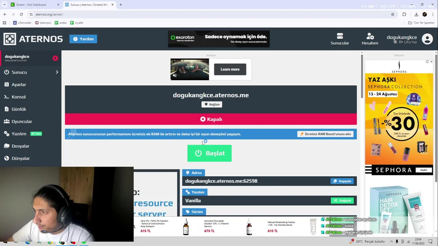Click the Vanilla software text
This screenshot has height=246, width=438.
193,201
